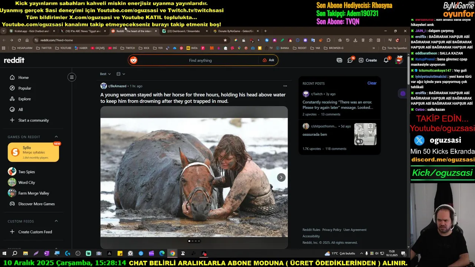Image resolution: width=475 pixels, height=267 pixels.
Task: Open the Reddit Rules link
Action: click(311, 230)
